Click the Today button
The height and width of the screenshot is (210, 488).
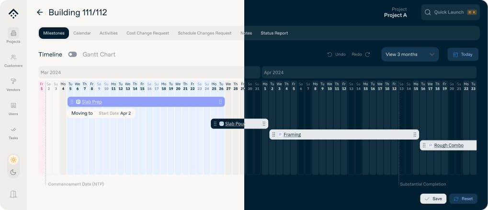point(462,55)
